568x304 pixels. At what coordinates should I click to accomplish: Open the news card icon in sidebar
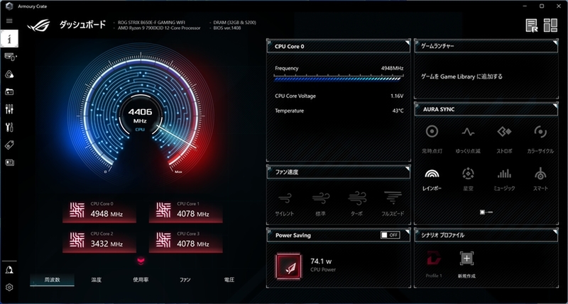click(9, 163)
